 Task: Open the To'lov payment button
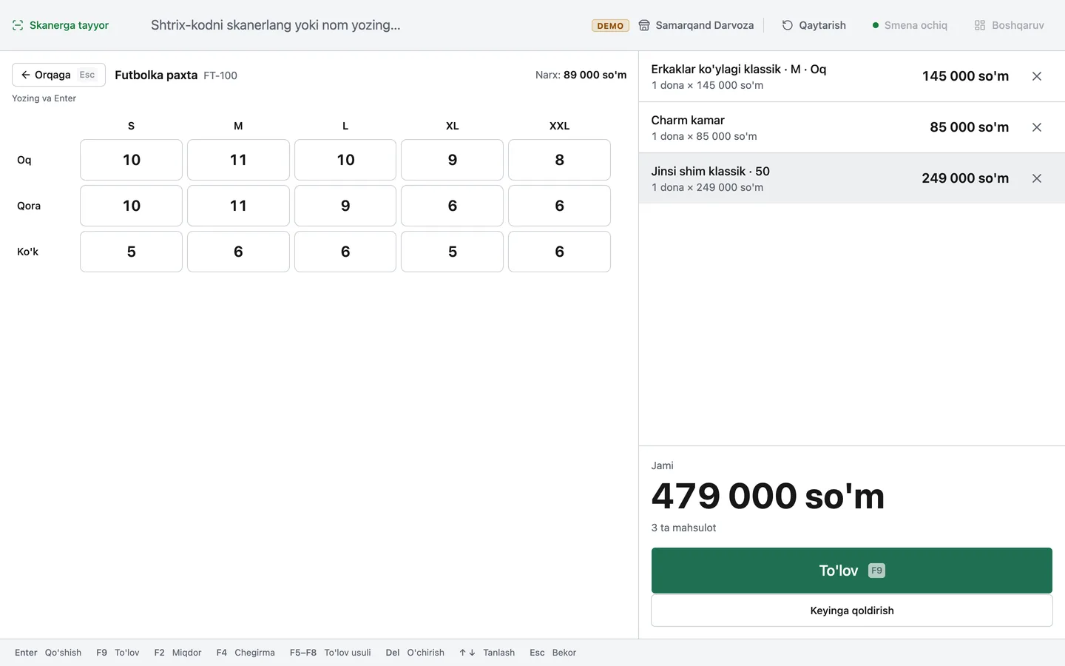click(851, 571)
